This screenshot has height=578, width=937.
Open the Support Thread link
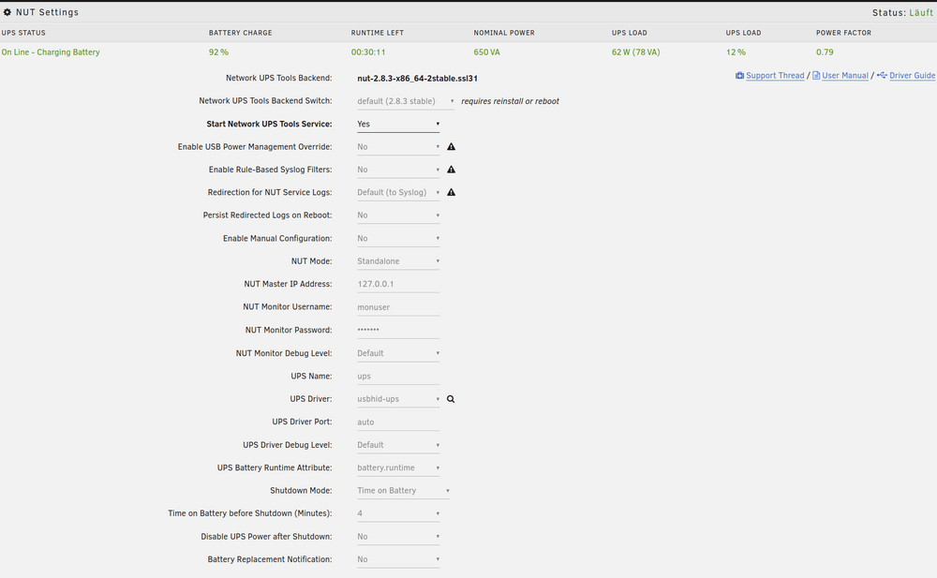click(775, 75)
